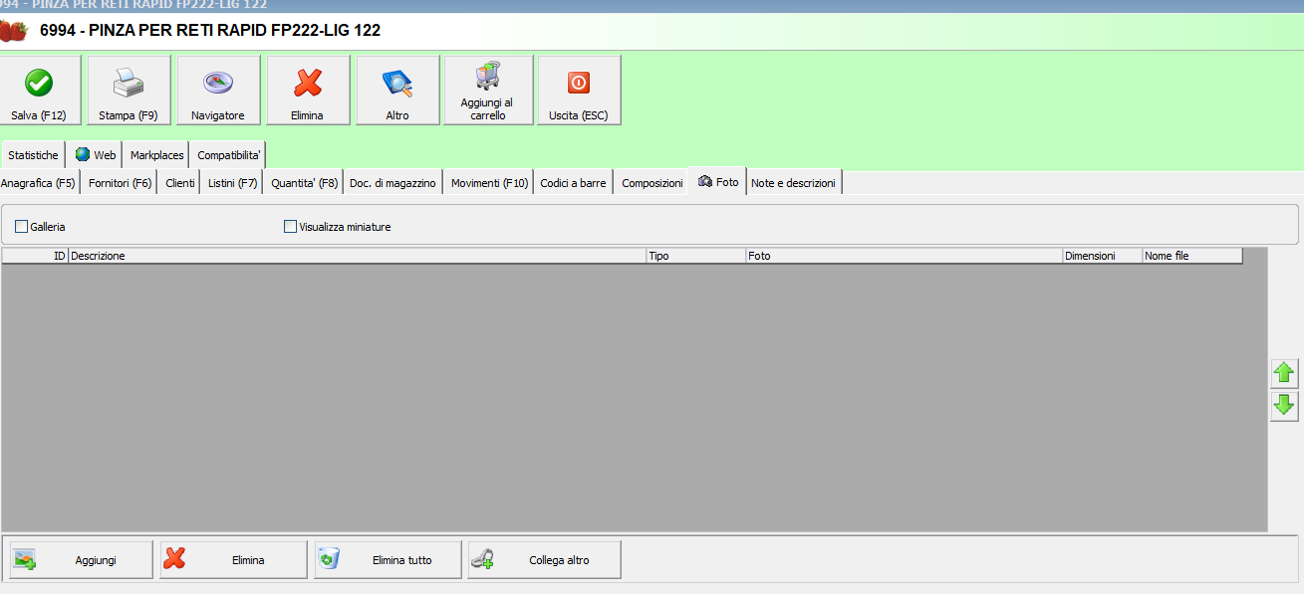Select the Foto tab

click(718, 182)
